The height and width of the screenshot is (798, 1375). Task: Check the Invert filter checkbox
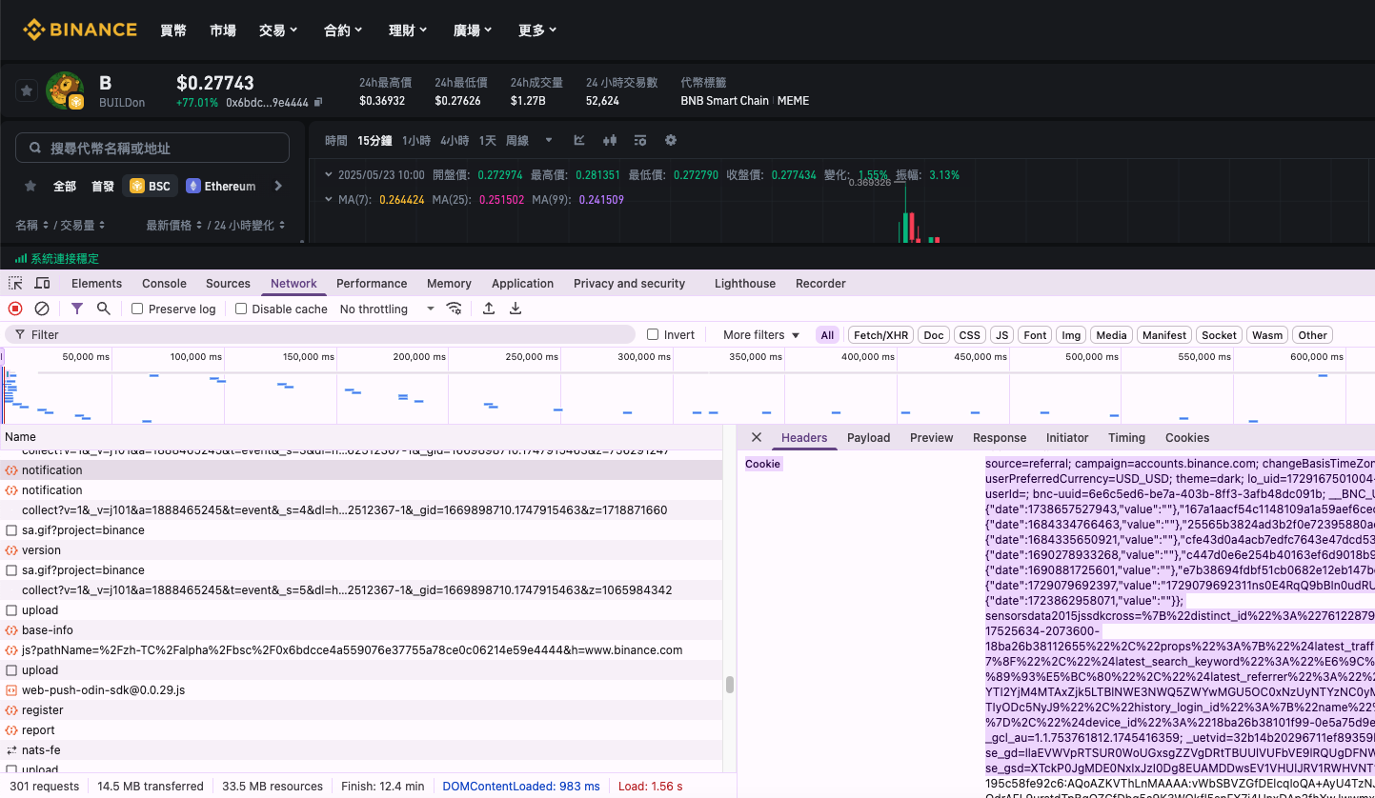[x=653, y=334]
